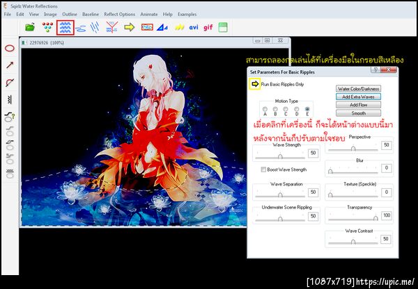This screenshot has width=418, height=289.
Task: Click the red-framed image toolbar icon
Action: click(x=147, y=27)
